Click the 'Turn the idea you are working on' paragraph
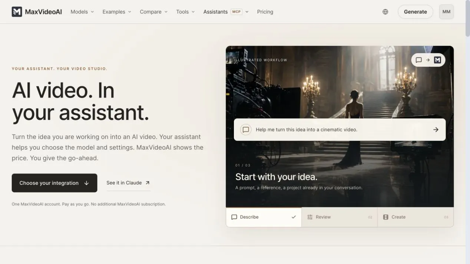 107,147
